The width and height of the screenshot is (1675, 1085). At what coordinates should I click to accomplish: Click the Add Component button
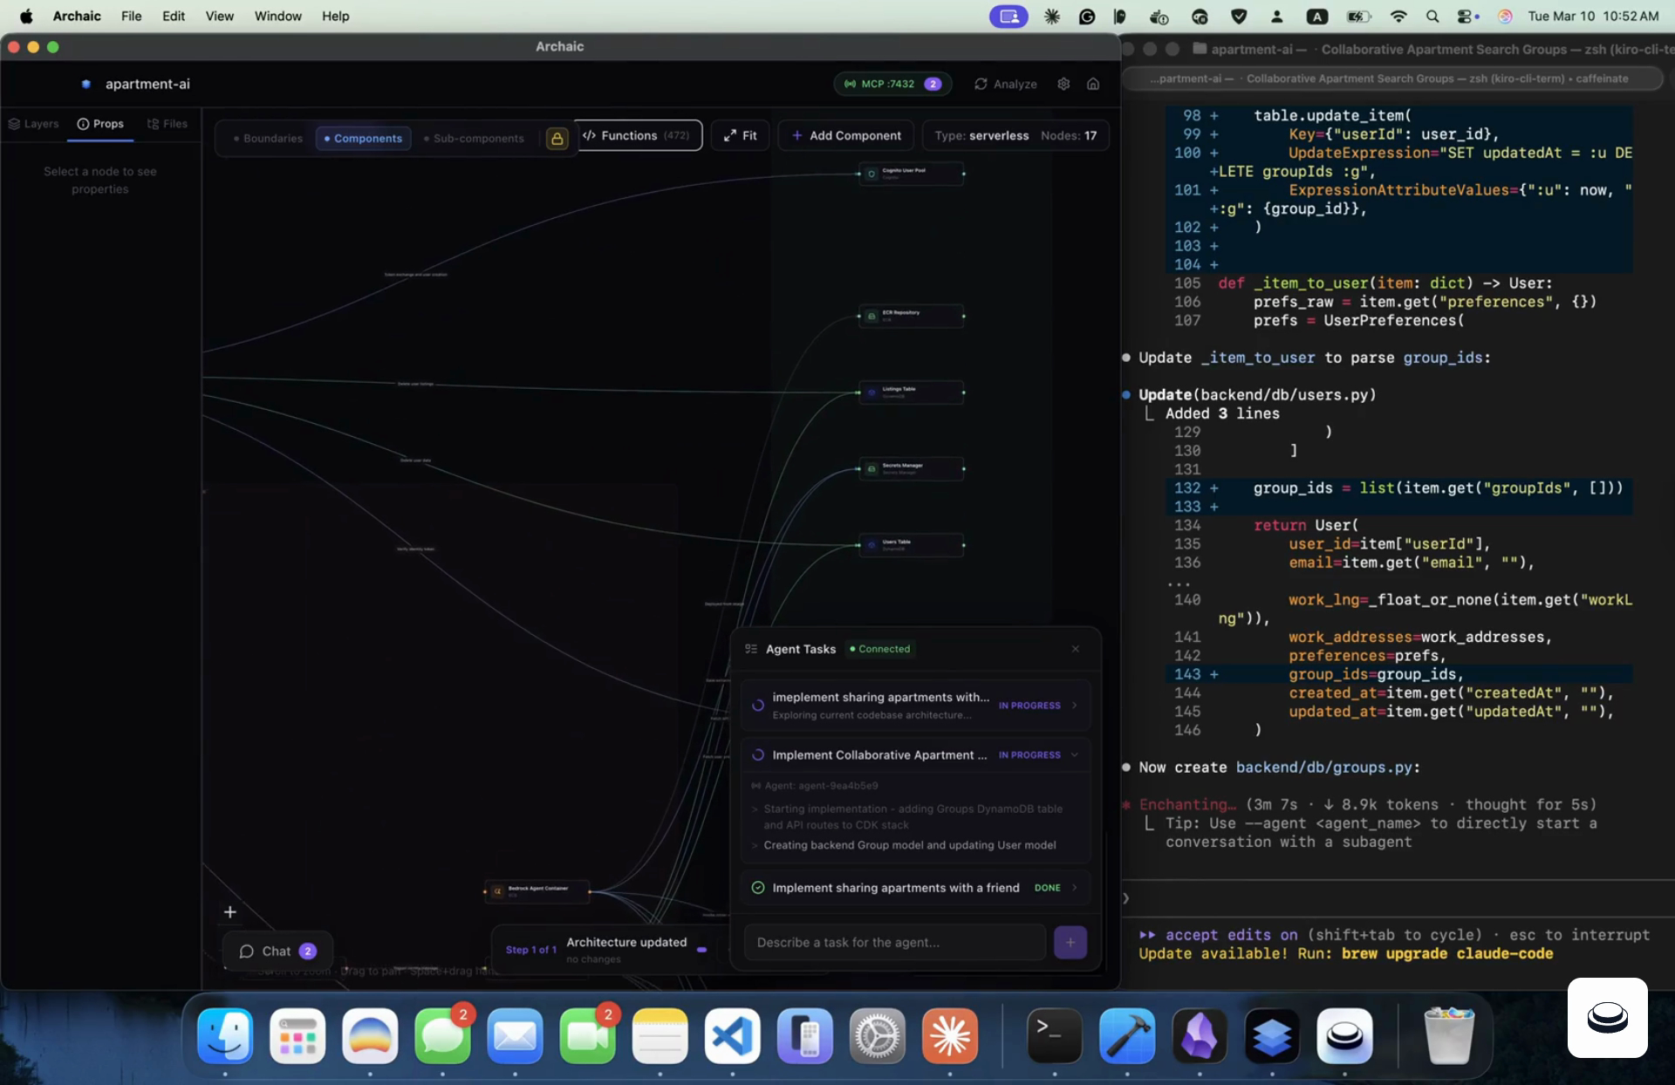coord(846,135)
